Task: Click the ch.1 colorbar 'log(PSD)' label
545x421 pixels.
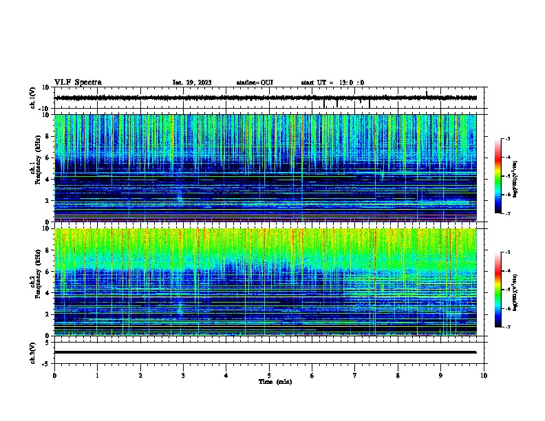Action: pos(515,179)
